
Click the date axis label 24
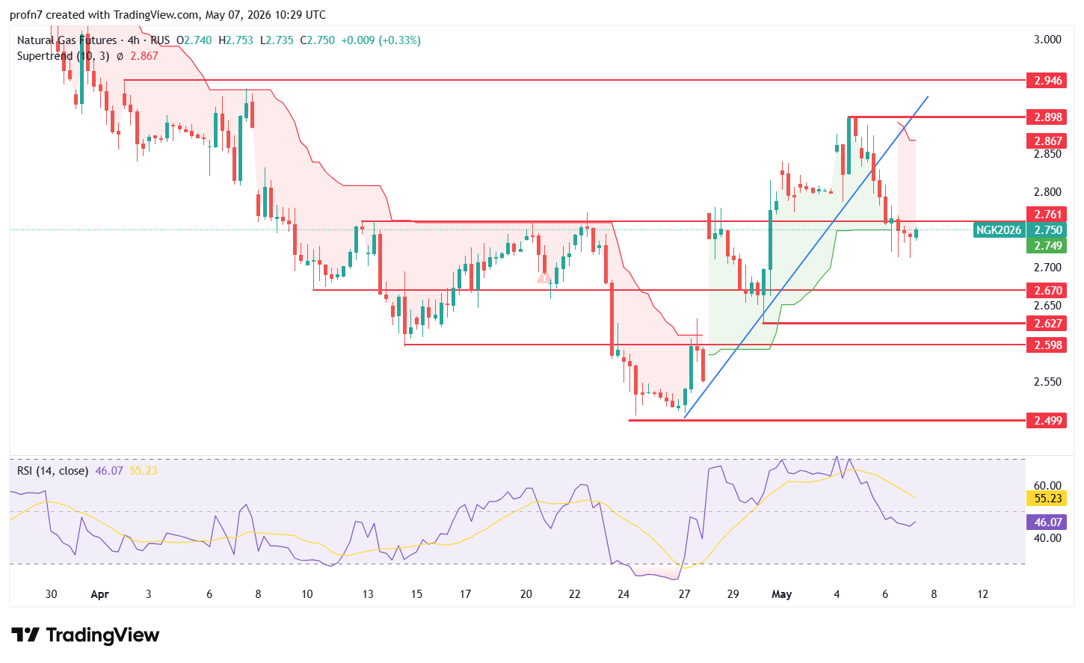(623, 594)
